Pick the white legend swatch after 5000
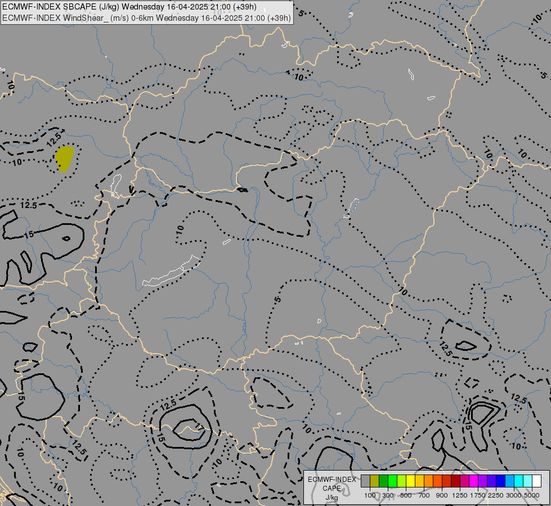 (x=536, y=481)
